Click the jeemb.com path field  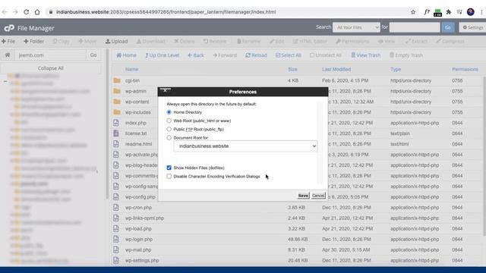pos(51,55)
